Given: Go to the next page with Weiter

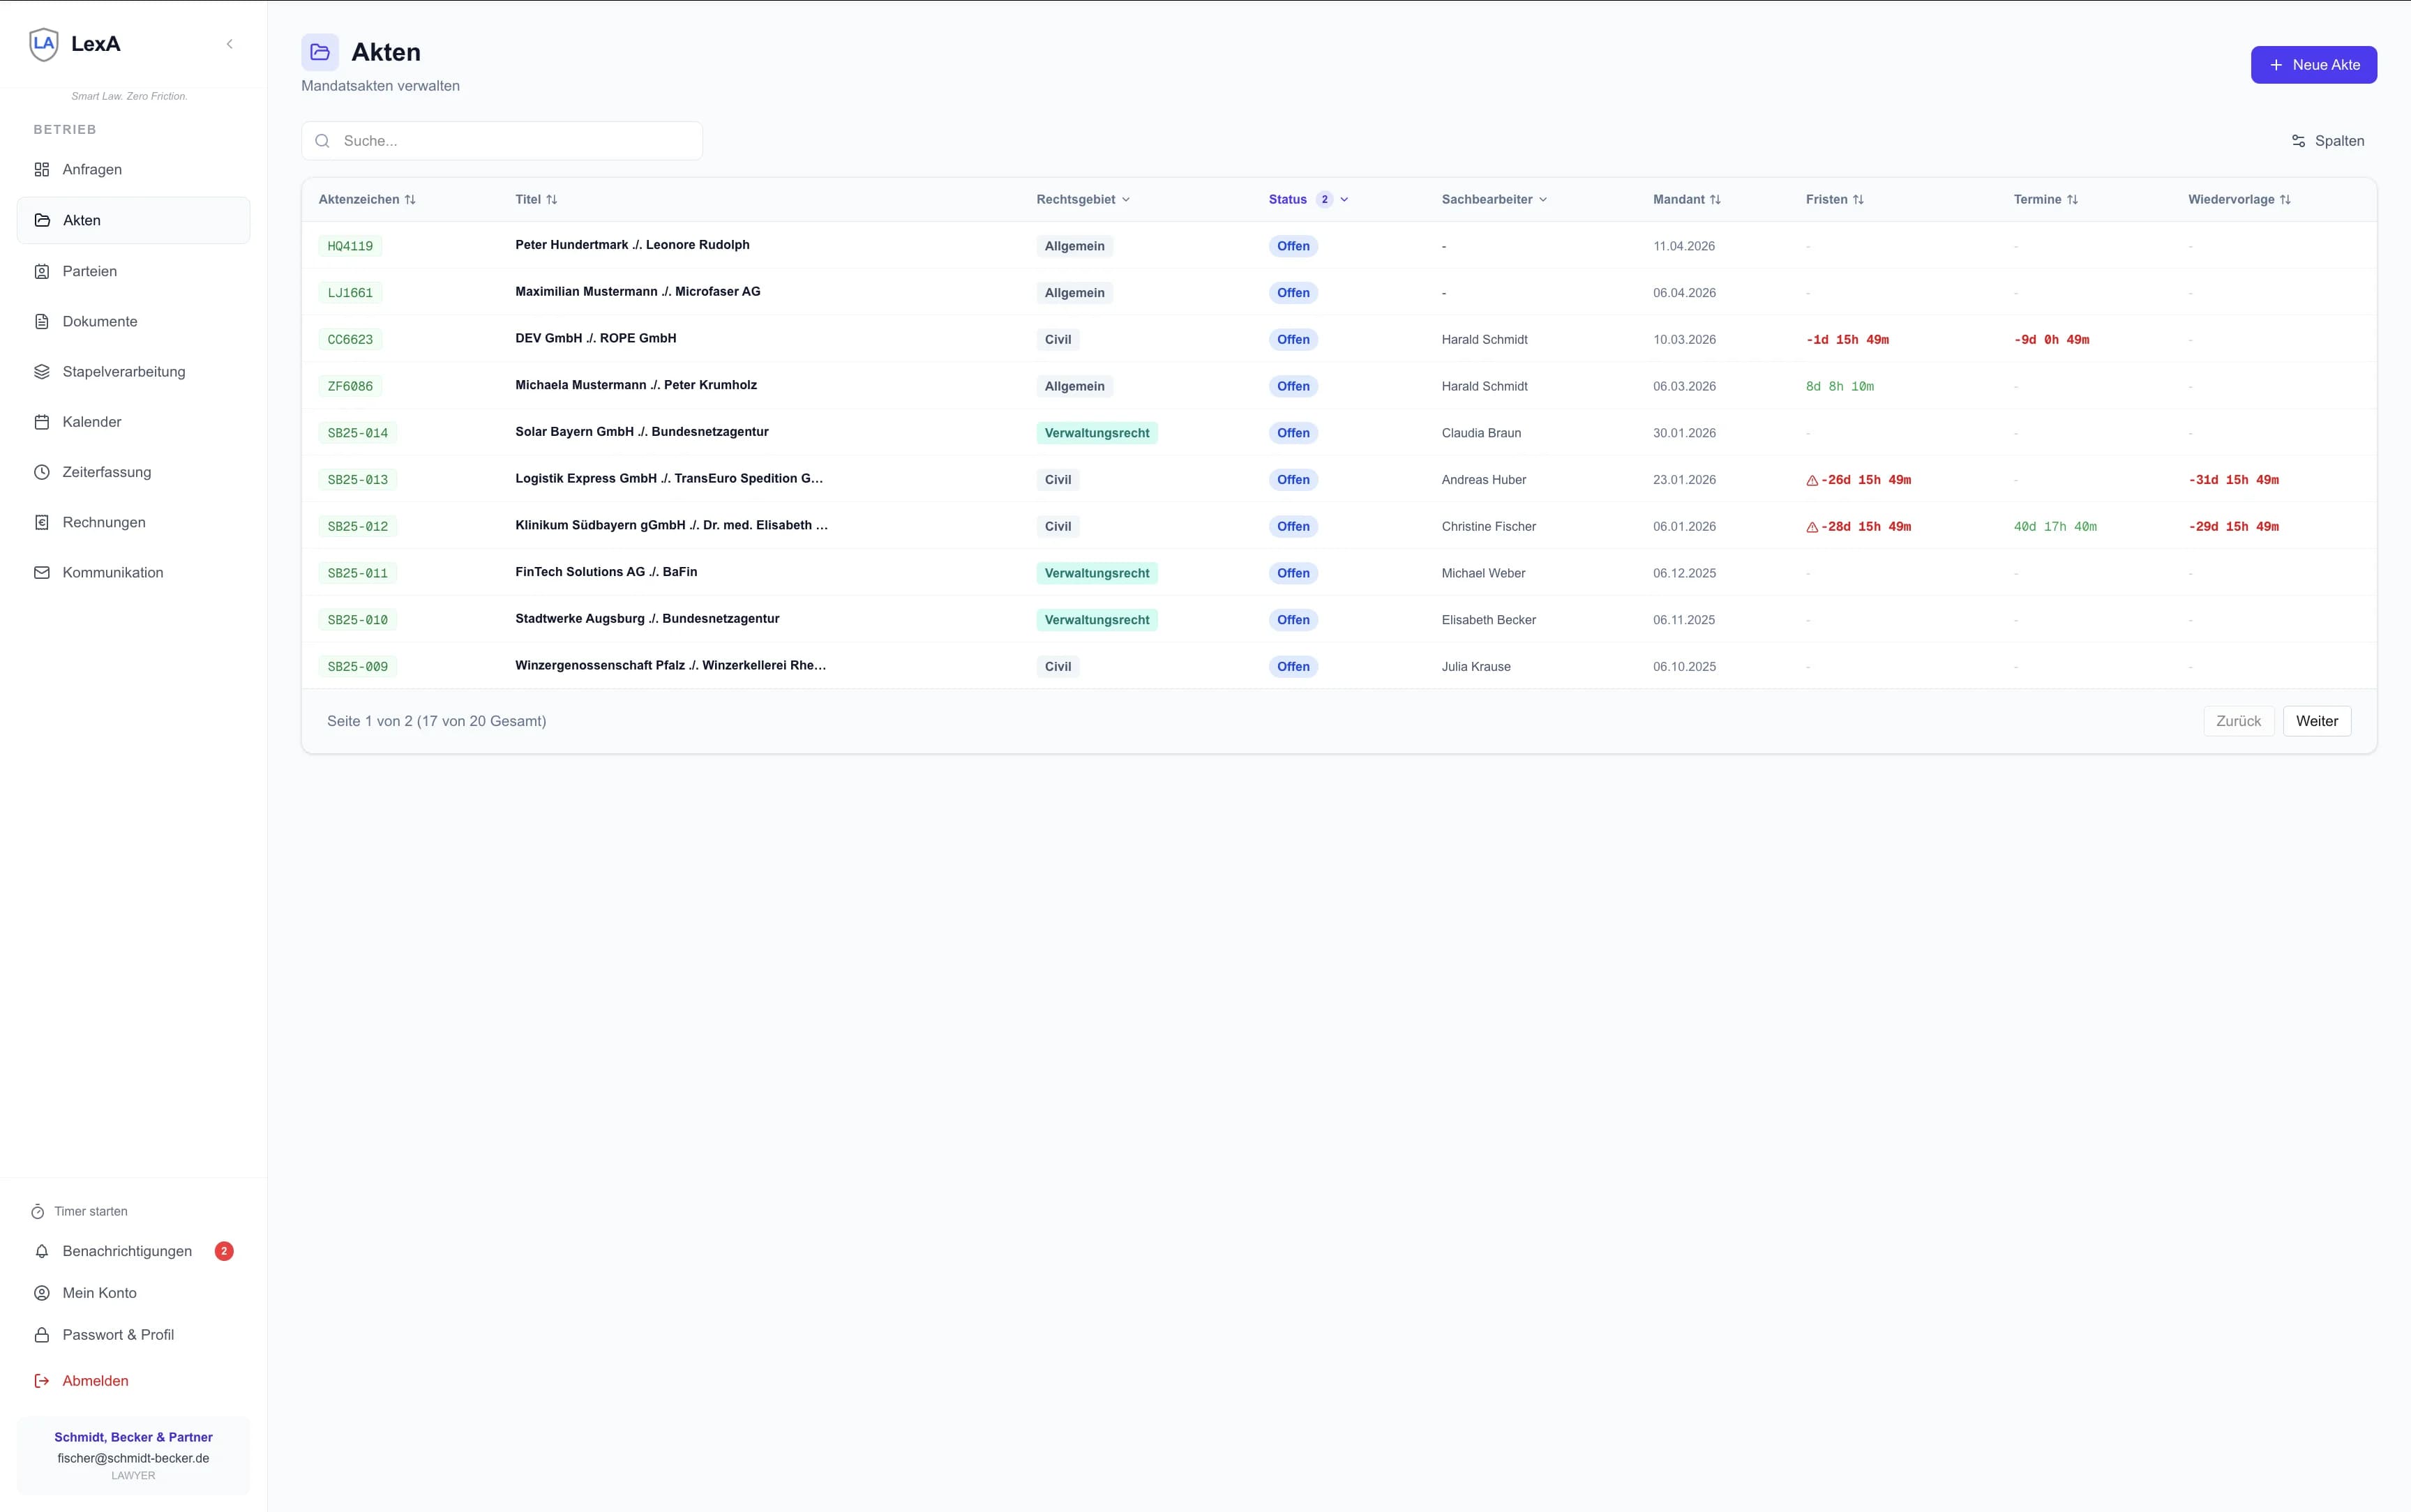Looking at the screenshot, I should click(2316, 721).
